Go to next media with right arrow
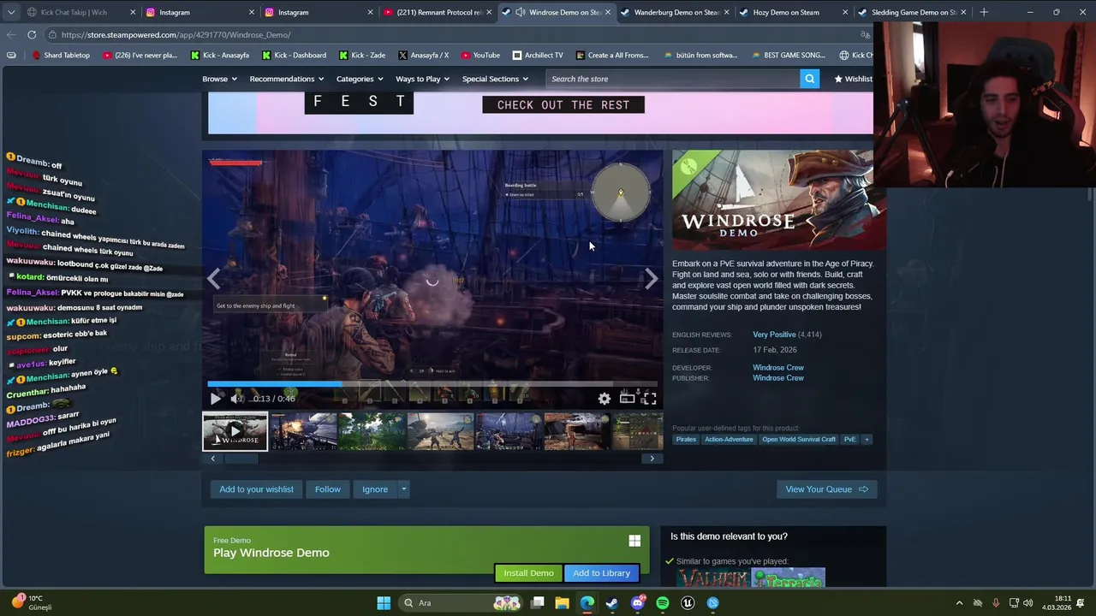This screenshot has width=1096, height=616. coord(652,279)
